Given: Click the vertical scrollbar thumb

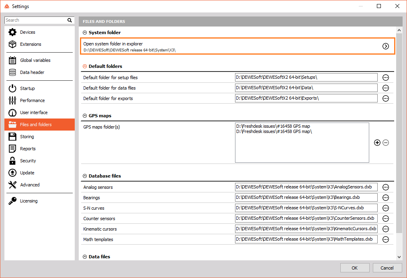Looking at the screenshot, I should pyautogui.click(x=399, y=133).
